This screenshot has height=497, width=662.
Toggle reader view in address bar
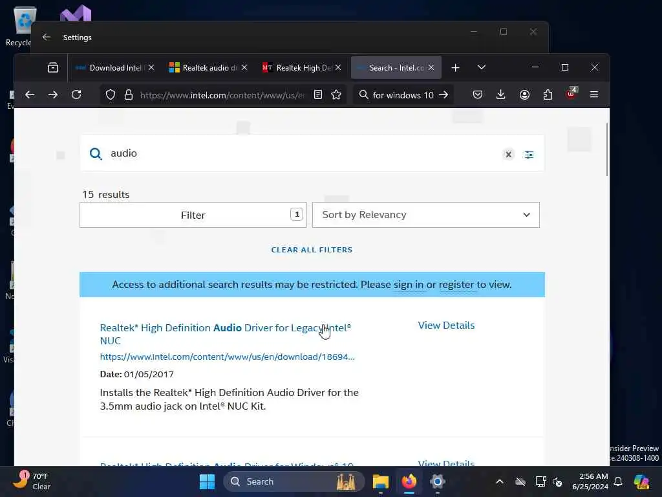click(x=318, y=94)
